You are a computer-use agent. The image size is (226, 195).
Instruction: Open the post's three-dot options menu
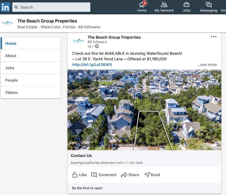[x=213, y=37]
